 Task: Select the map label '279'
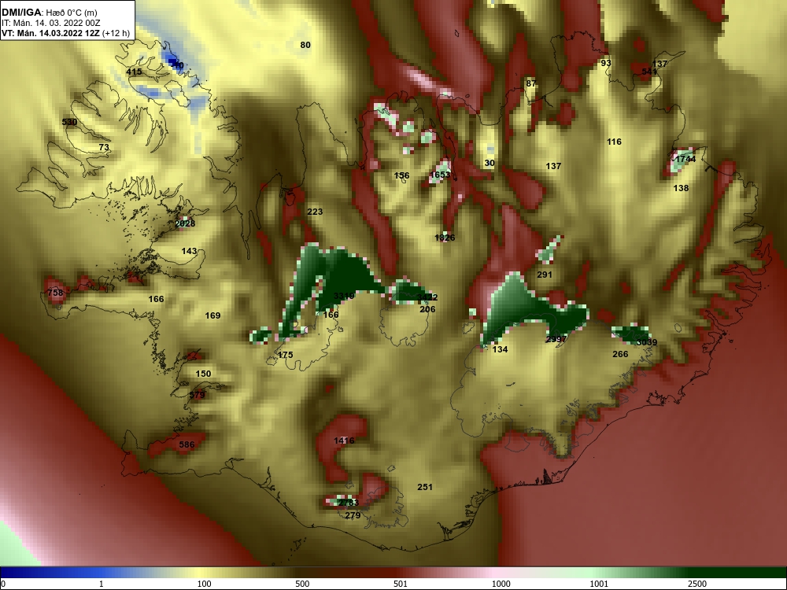(x=353, y=515)
